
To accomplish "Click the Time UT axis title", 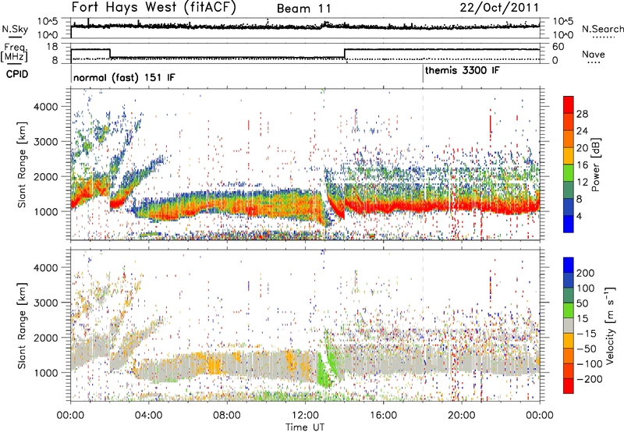I will (305, 427).
